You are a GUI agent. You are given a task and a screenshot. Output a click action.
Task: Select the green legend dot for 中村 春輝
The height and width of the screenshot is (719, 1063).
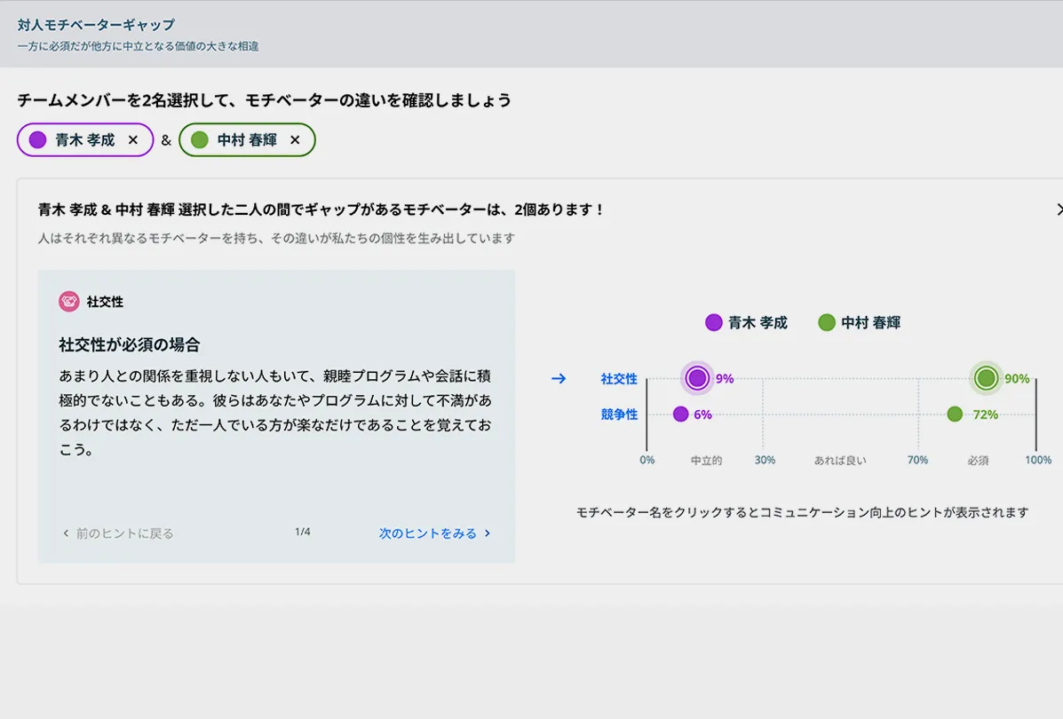pyautogui.click(x=829, y=322)
